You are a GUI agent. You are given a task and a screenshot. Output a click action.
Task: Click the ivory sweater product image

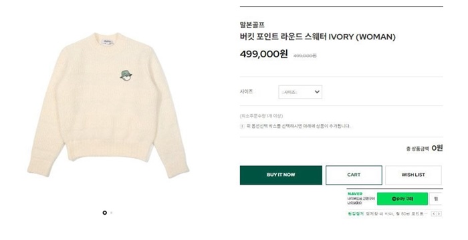coord(108,105)
